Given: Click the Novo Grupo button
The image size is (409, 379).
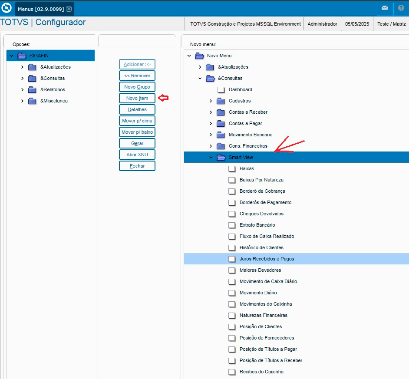Looking at the screenshot, I should pyautogui.click(x=137, y=87).
